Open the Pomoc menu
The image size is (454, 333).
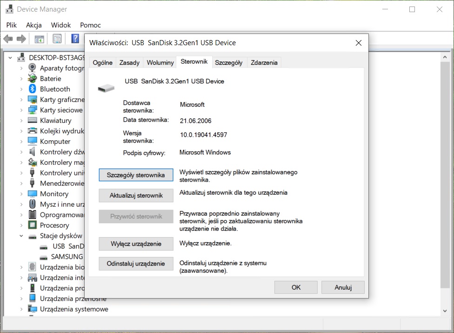90,25
